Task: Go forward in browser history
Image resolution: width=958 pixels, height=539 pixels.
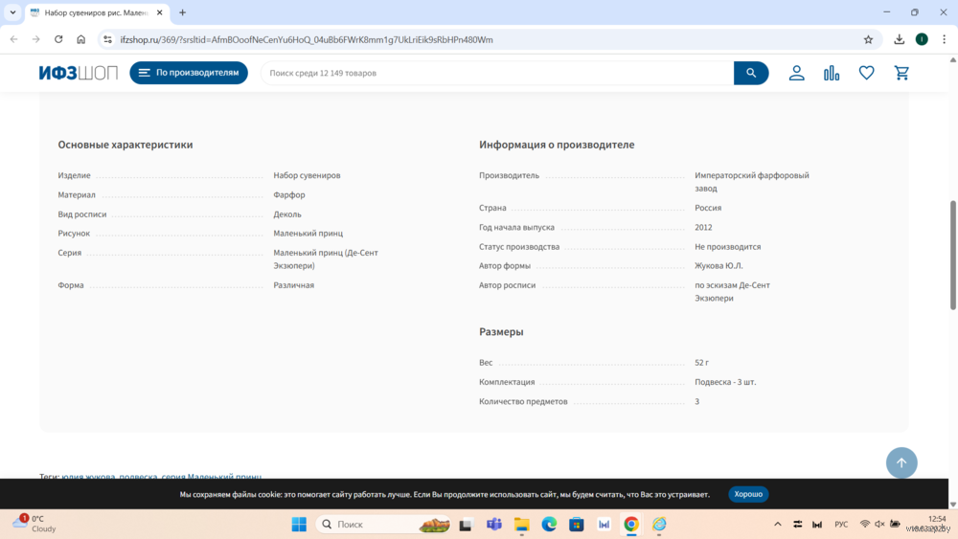Action: (x=36, y=39)
